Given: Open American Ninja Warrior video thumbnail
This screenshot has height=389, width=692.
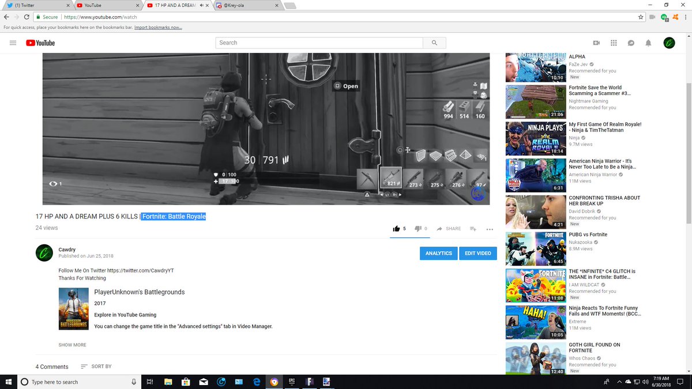Looking at the screenshot, I should coord(535,175).
